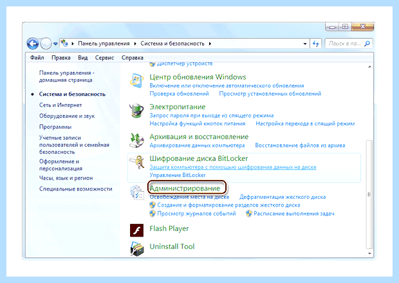Image resolution: width=399 pixels, height=283 pixels.
Task: Click the scrollbar up arrow
Action: click(369, 67)
